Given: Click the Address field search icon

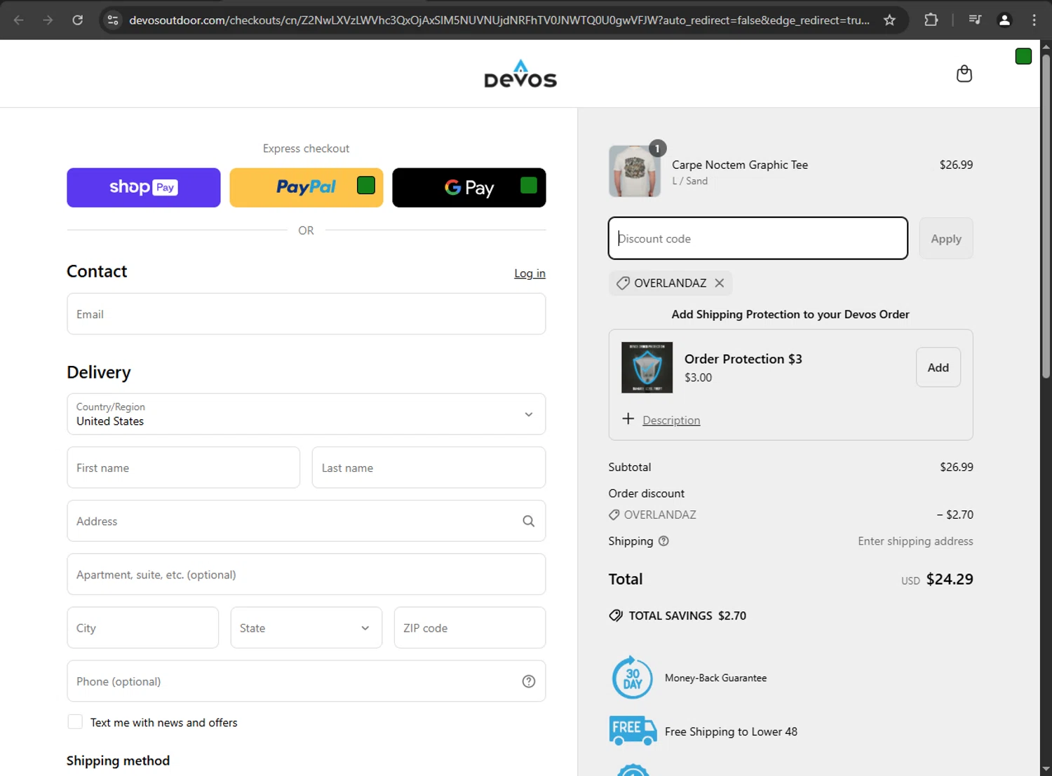Looking at the screenshot, I should pyautogui.click(x=529, y=521).
